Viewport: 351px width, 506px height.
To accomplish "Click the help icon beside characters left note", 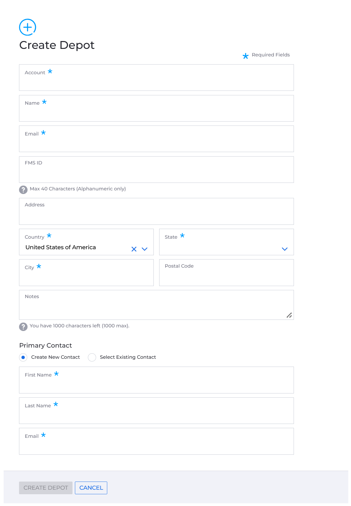I will tap(23, 326).
